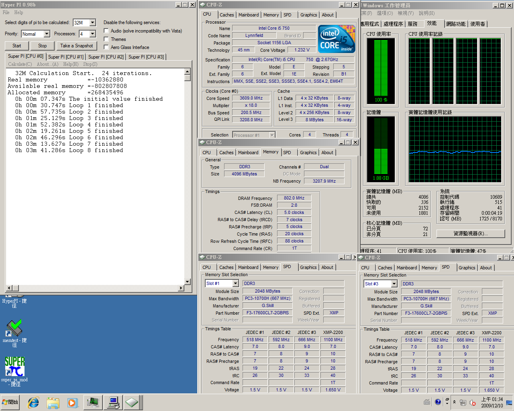Open the pi digits dropdown showing 32M
The width and height of the screenshot is (514, 411).
93,22
